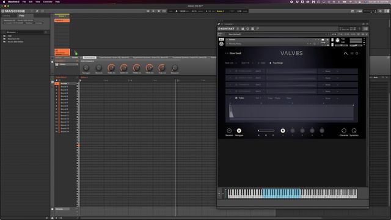Click the rack view icon in Kontakt header
Image resolution: width=391 pixels, height=220 pixels.
(252, 29)
